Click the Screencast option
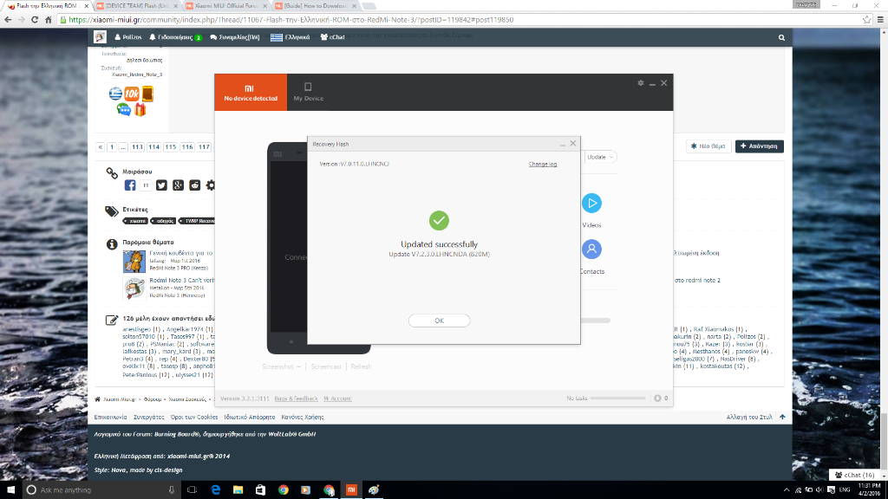Screen dimensions: 888x499 326,366
